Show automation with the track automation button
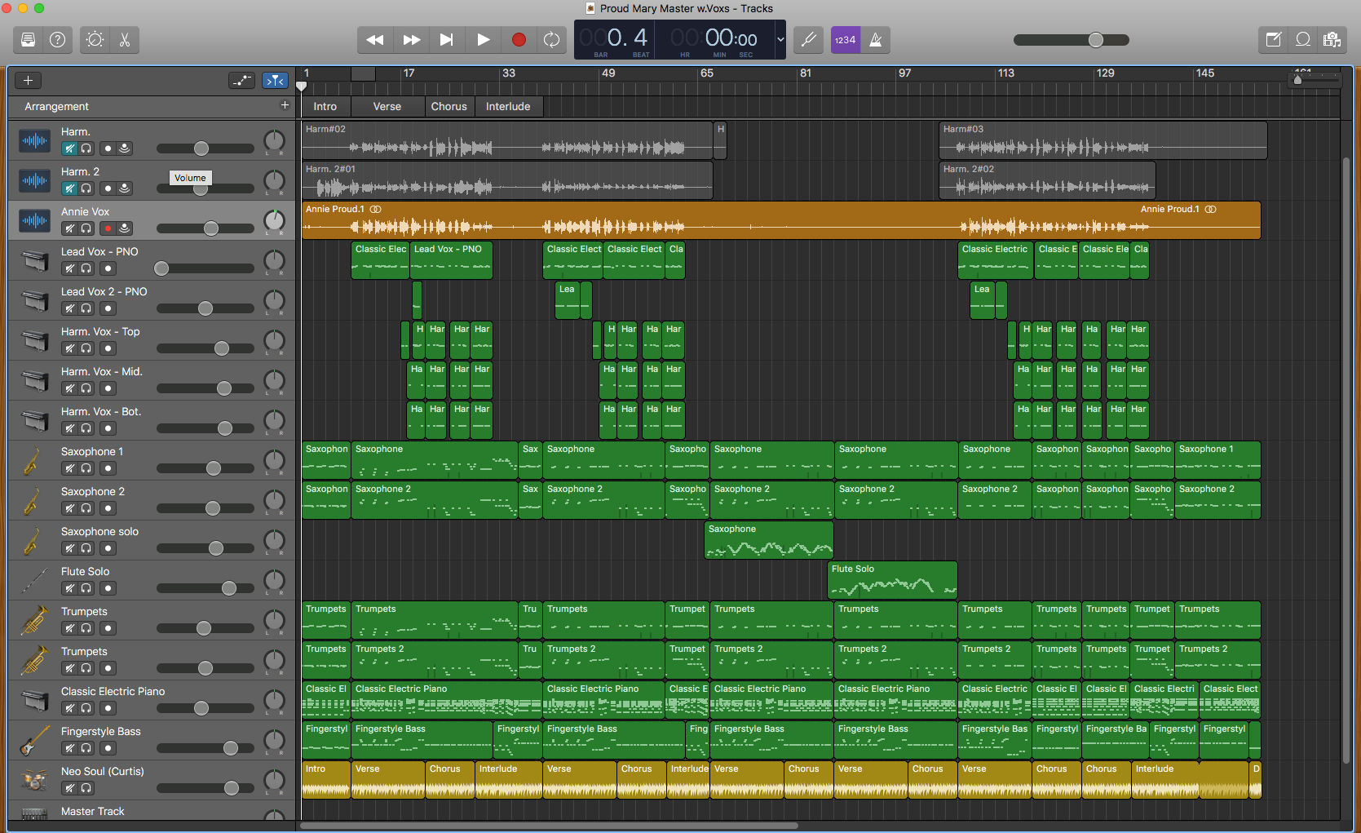 241,80
